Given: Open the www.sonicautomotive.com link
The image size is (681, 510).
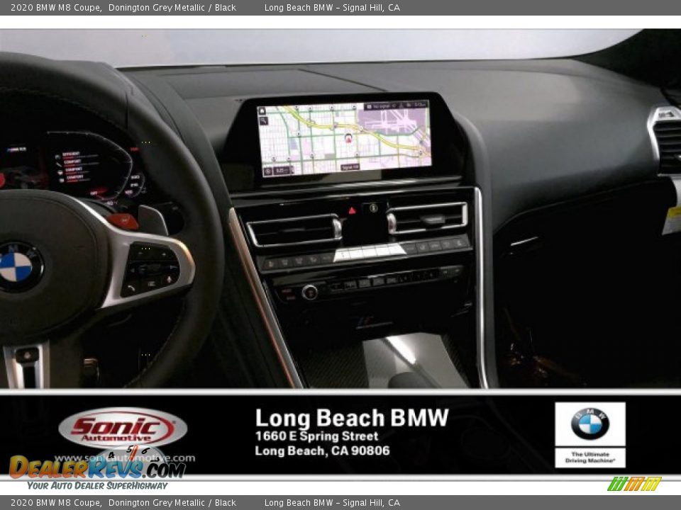Looking at the screenshot, I should tap(125, 458).
